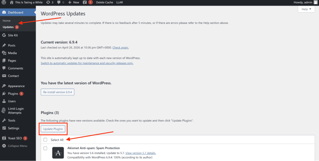Image resolution: width=319 pixels, height=161 pixels.
Task: Click the Dashboard gauge icon in sidebar
Action: [4, 13]
